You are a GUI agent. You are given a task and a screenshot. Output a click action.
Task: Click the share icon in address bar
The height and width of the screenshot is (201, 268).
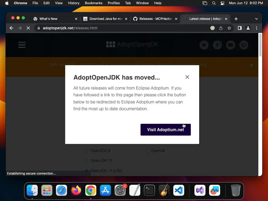pos(221,28)
